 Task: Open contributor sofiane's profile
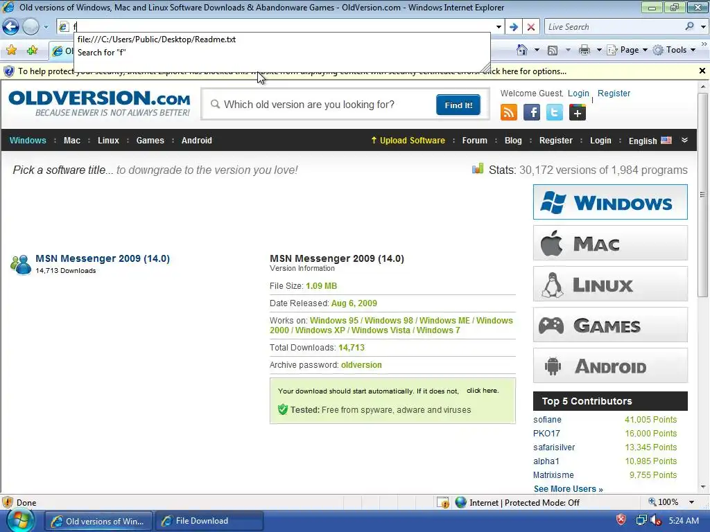(547, 419)
